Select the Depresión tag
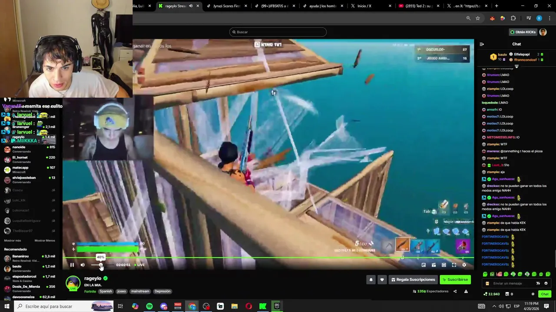Viewport: 556px width, 312px height. (x=162, y=292)
